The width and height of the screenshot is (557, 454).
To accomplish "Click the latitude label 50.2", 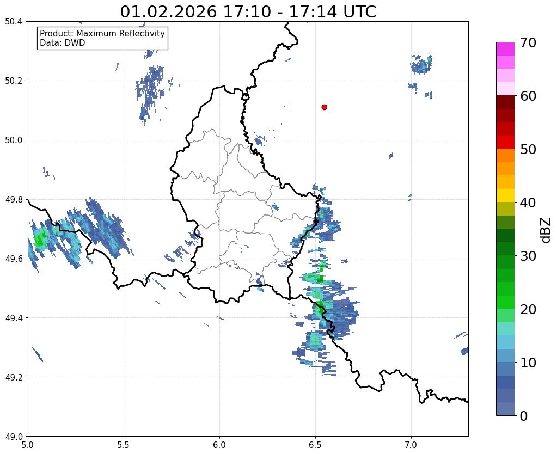I will [14, 81].
